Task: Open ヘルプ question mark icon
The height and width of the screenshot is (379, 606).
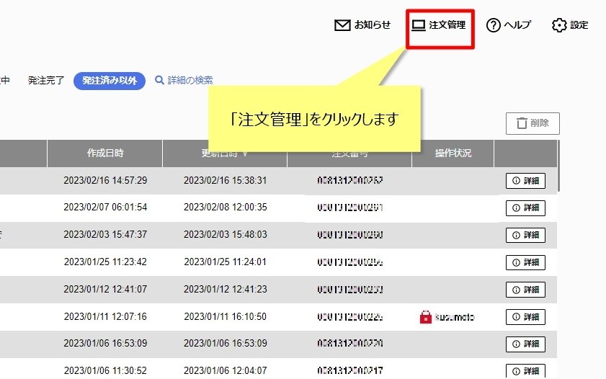Action: 494,25
